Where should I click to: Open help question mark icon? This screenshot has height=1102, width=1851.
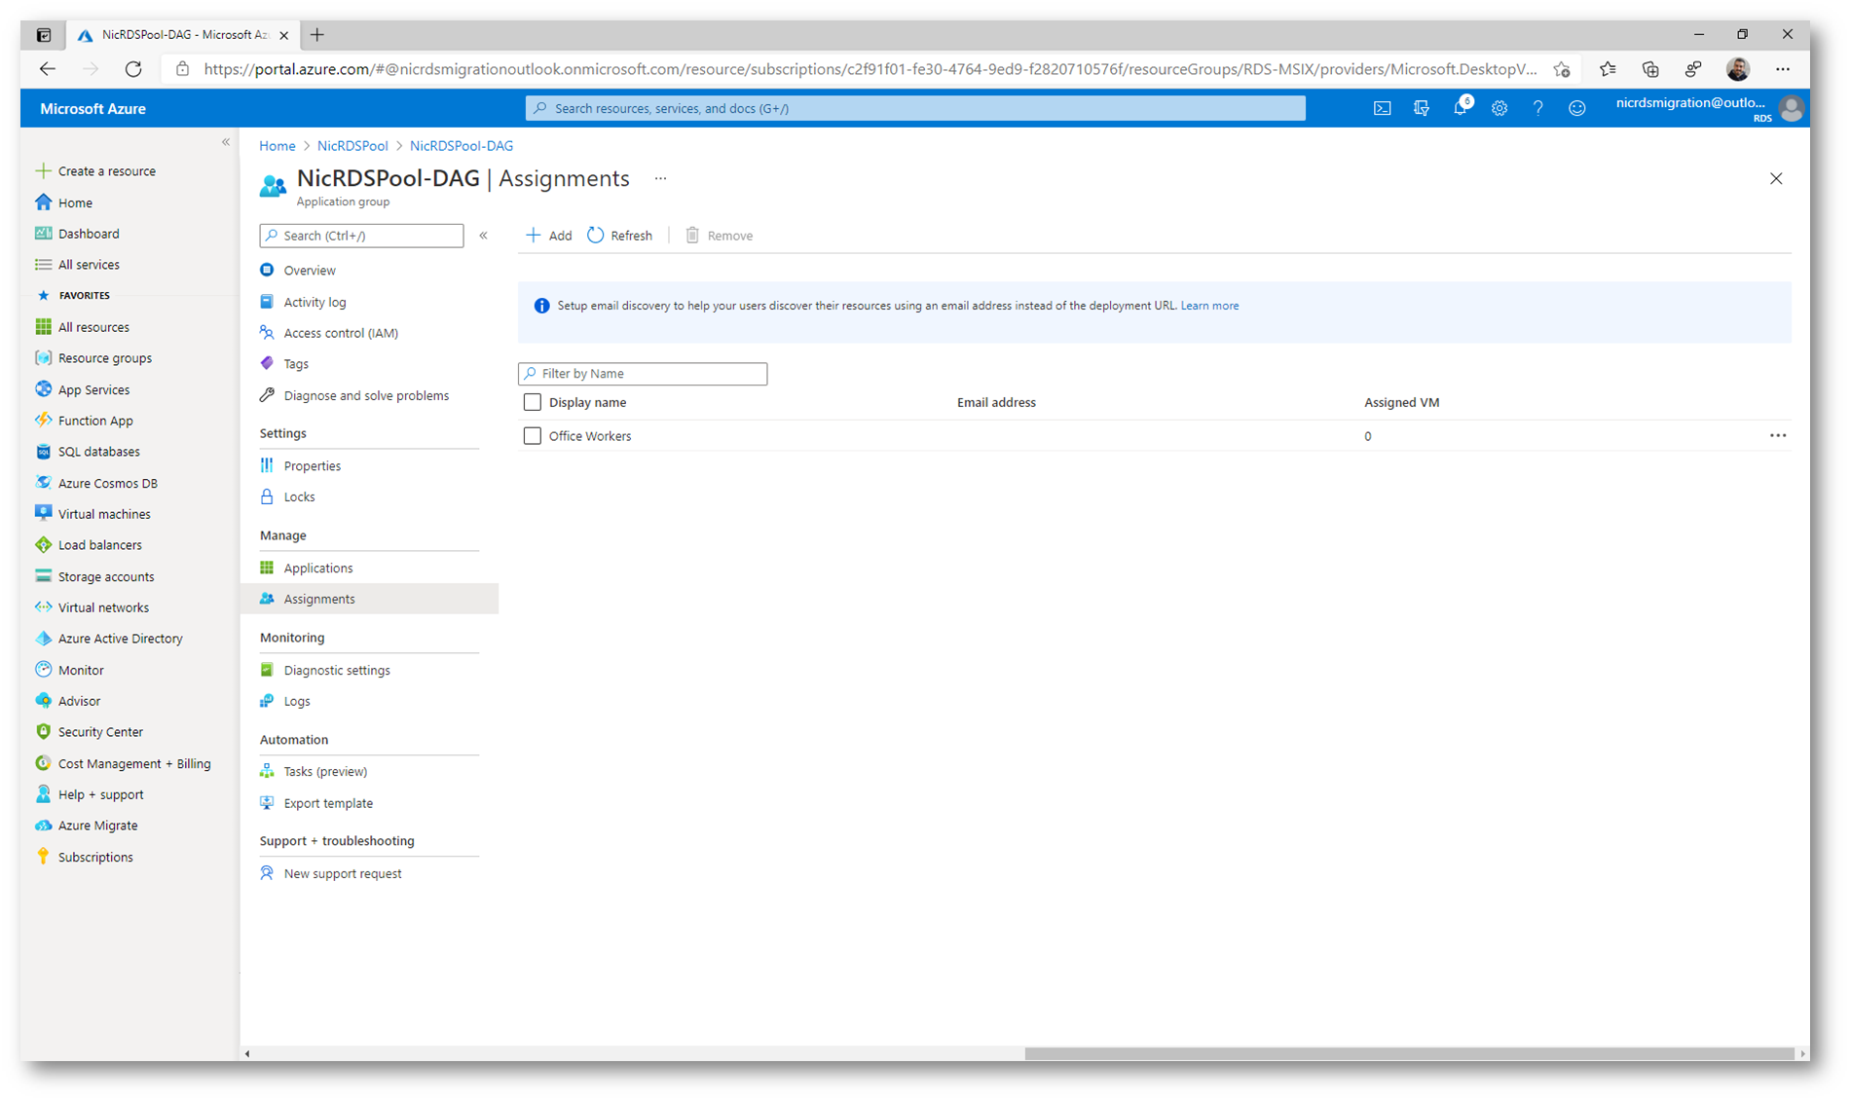point(1538,108)
